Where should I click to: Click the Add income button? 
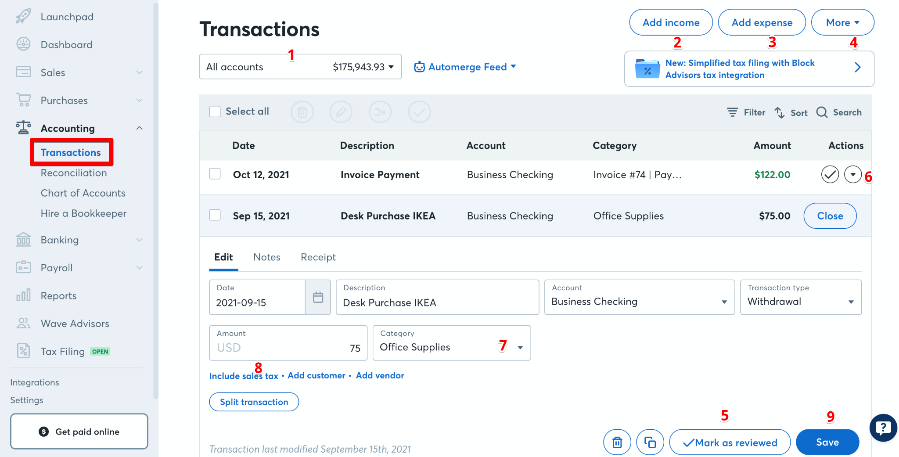(671, 22)
